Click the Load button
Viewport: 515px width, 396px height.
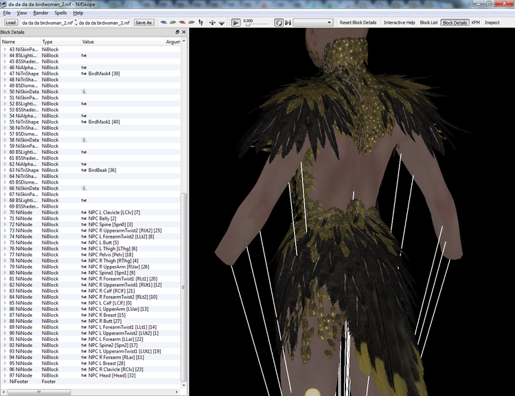tap(10, 23)
